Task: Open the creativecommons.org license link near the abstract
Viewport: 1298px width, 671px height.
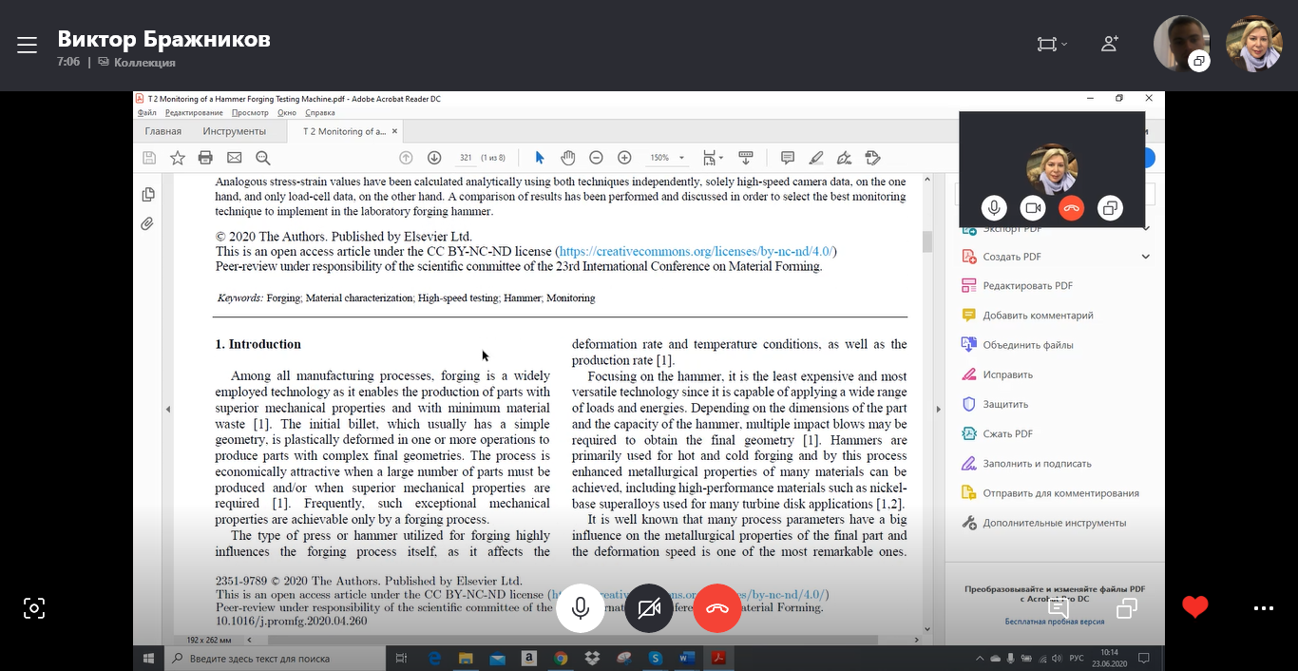Action: (x=696, y=252)
